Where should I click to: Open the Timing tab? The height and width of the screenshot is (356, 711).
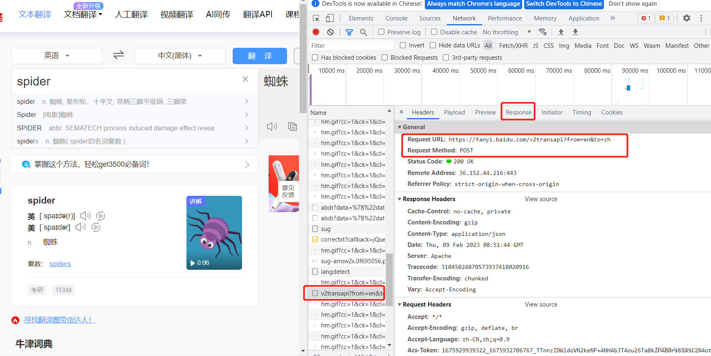pyautogui.click(x=581, y=112)
